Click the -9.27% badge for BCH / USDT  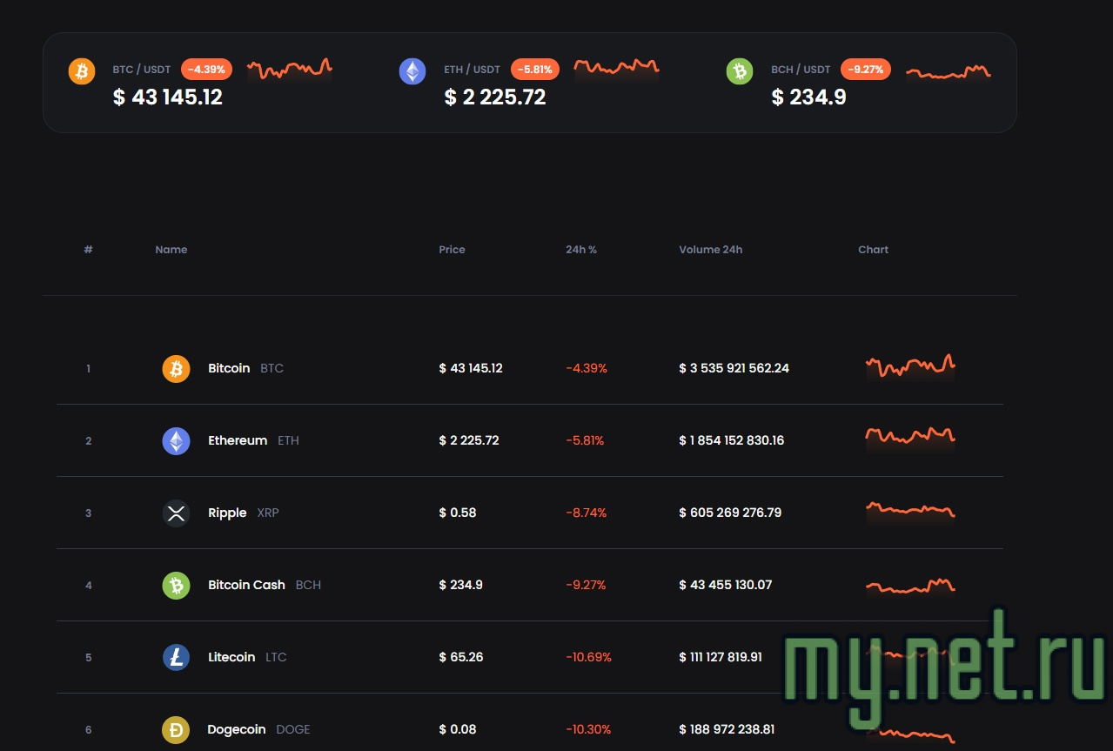click(865, 70)
